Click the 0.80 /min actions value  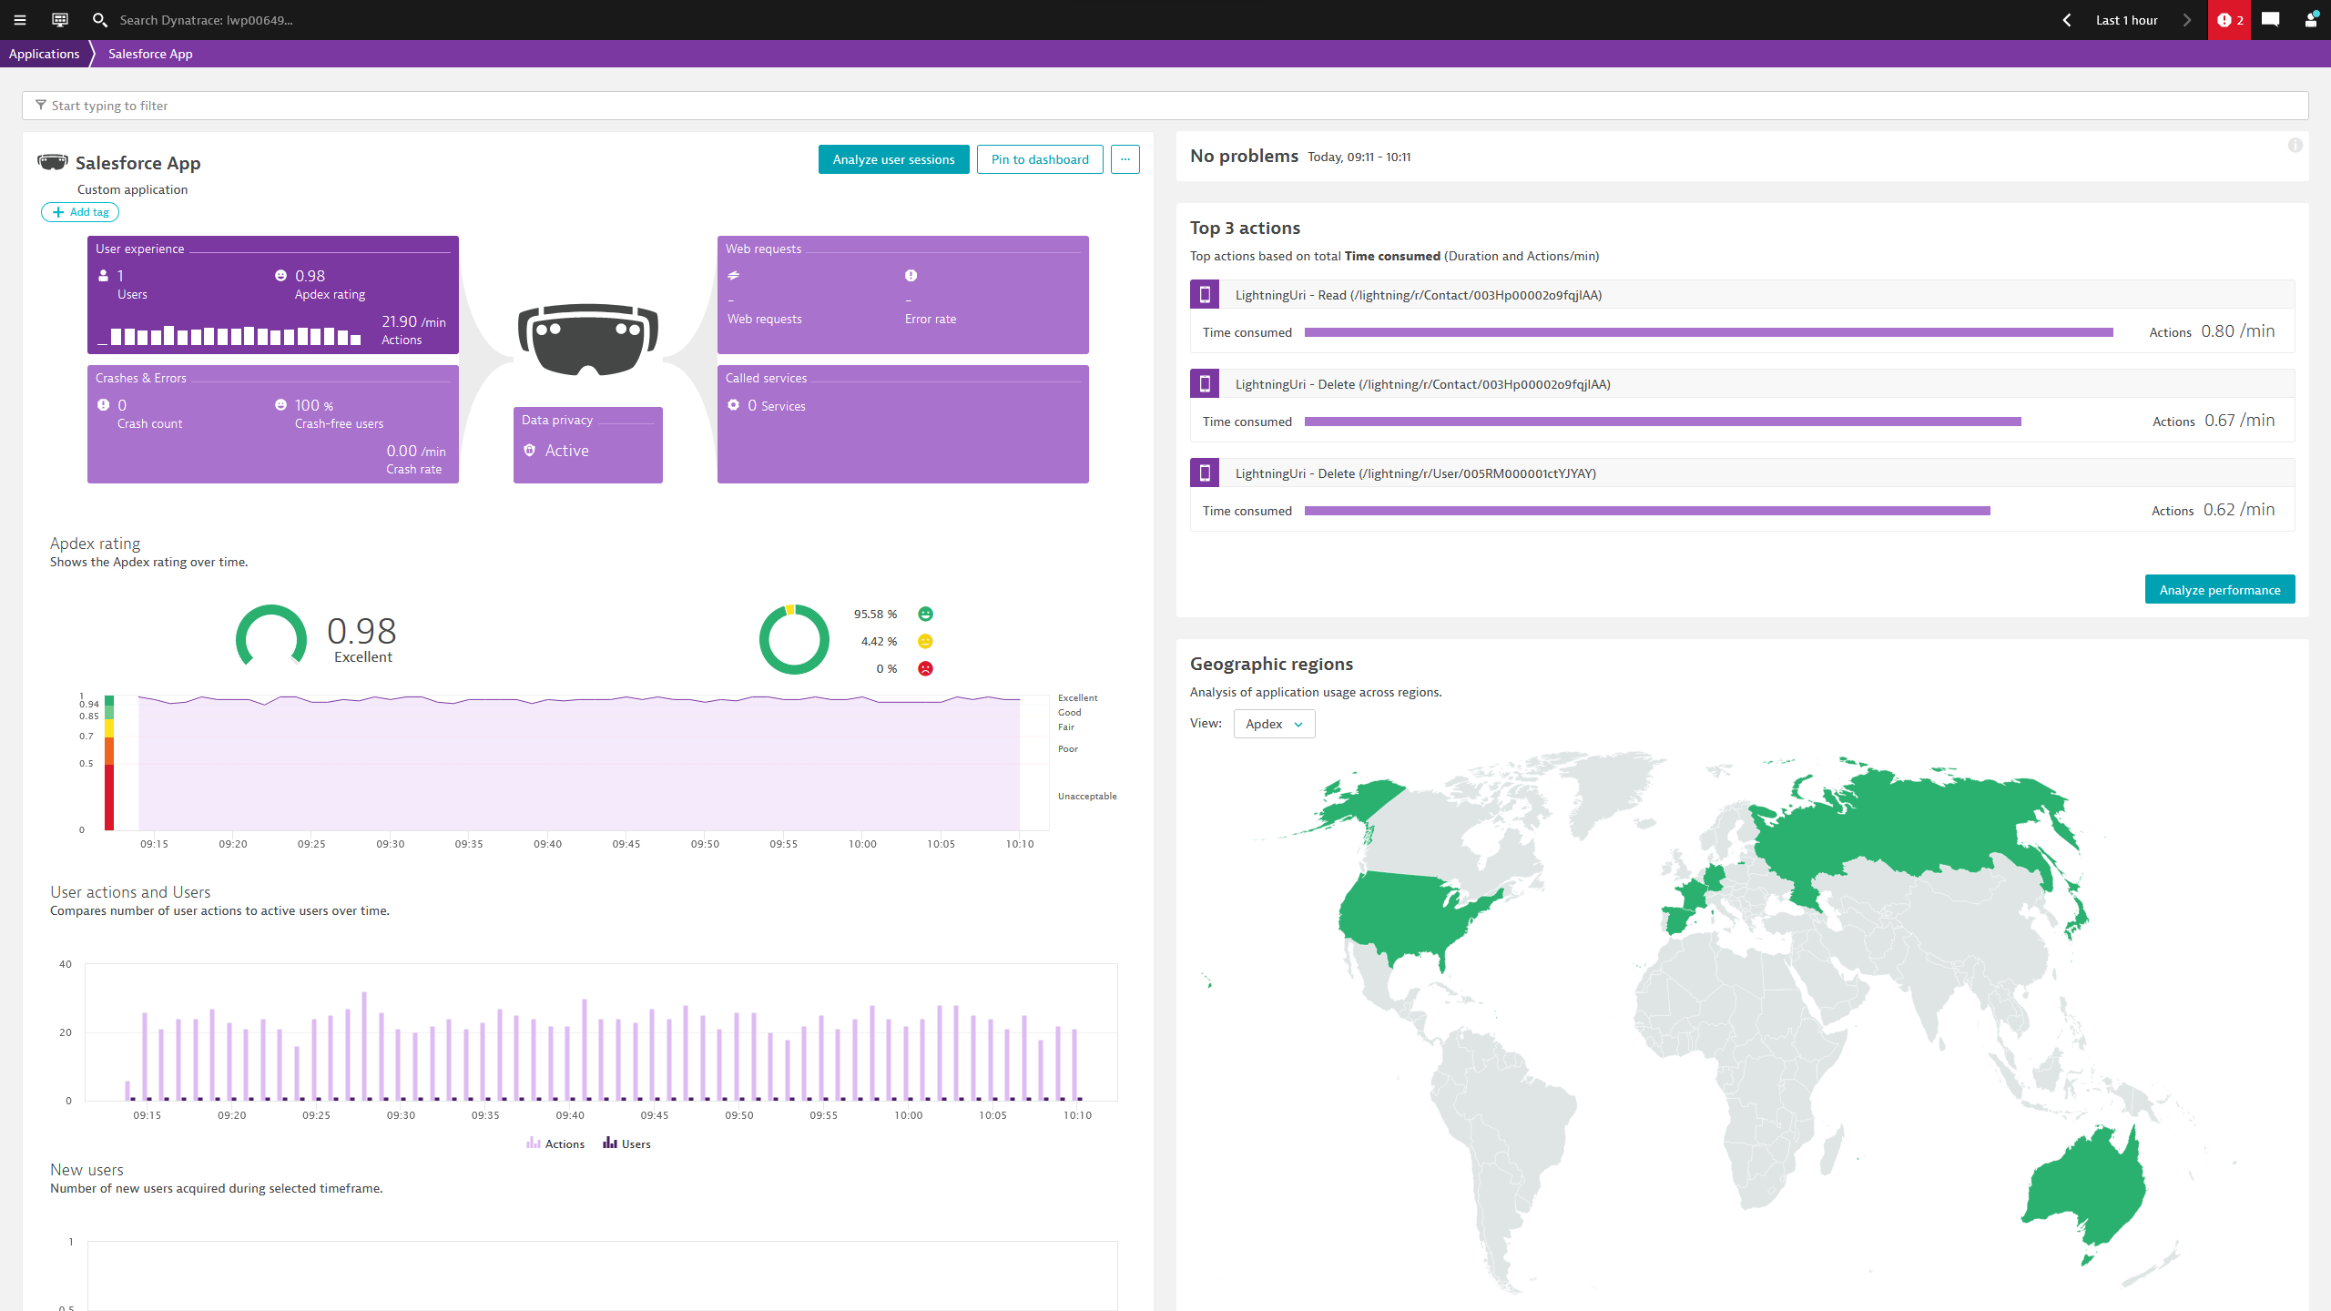click(x=2237, y=331)
